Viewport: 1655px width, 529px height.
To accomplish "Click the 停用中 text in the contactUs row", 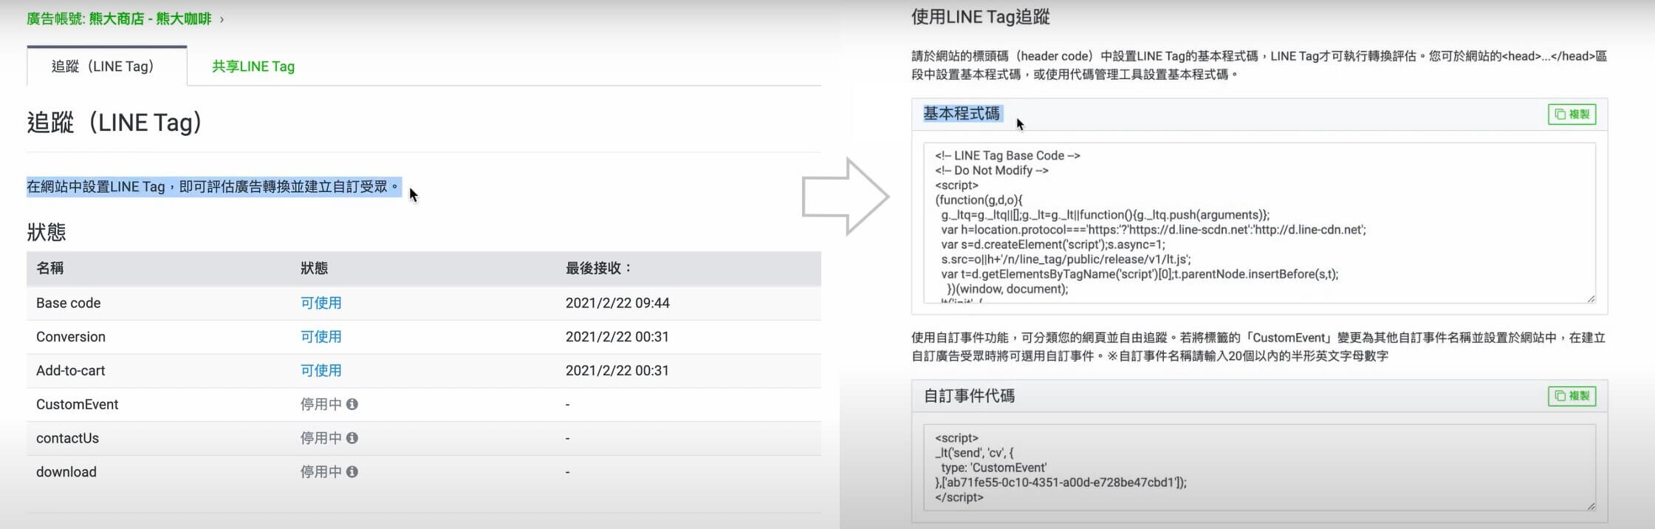I will [321, 438].
